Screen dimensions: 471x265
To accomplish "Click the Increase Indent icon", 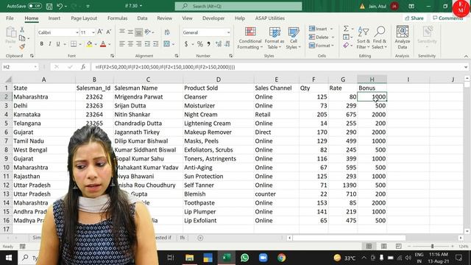I will click(x=155, y=44).
